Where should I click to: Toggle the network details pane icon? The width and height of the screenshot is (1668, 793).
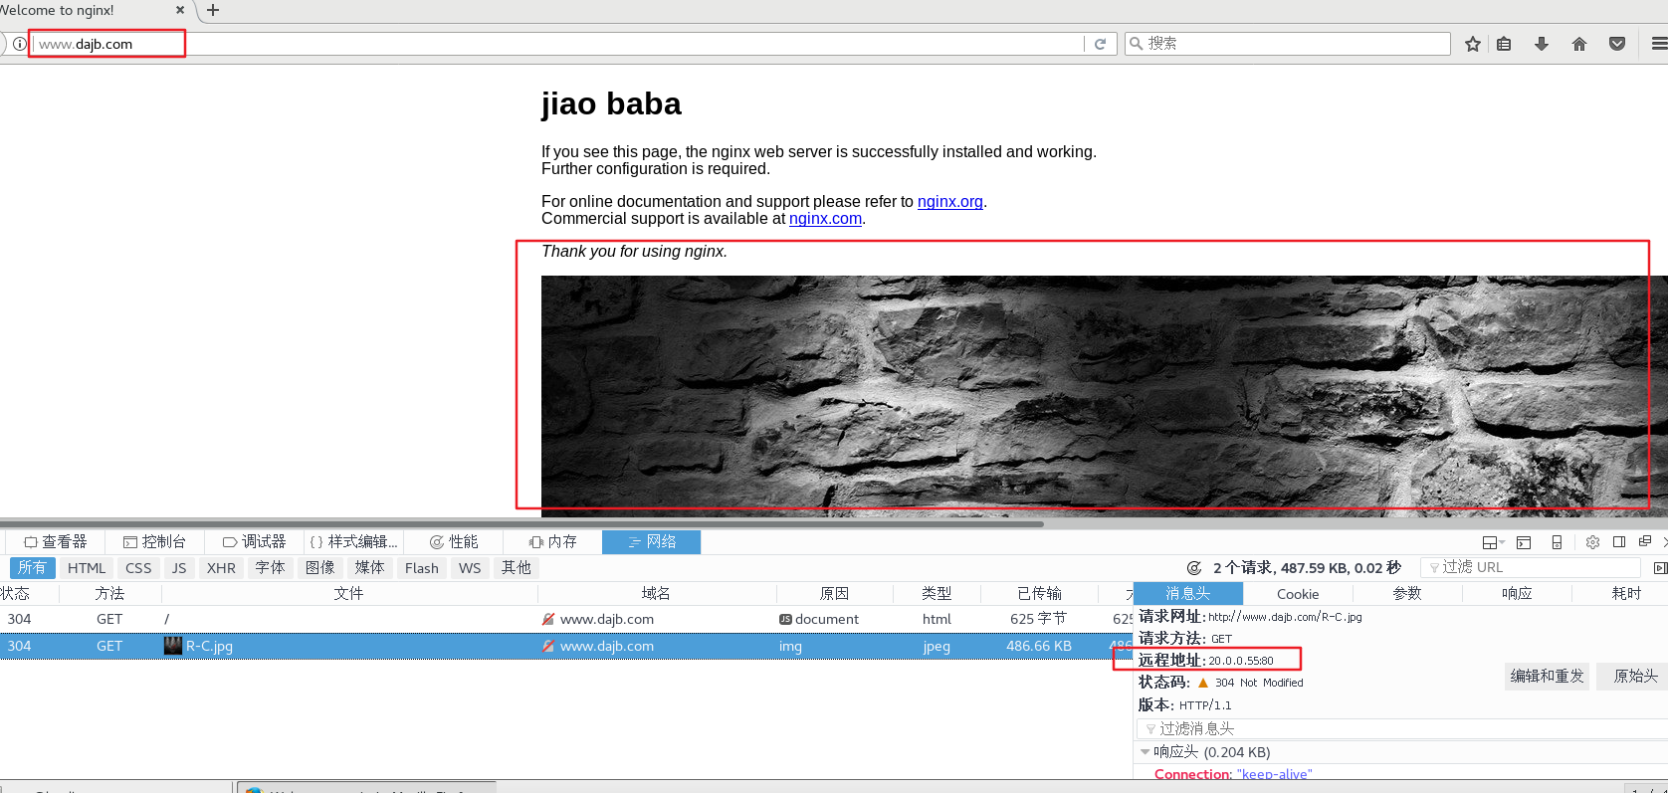pyautogui.click(x=1659, y=568)
